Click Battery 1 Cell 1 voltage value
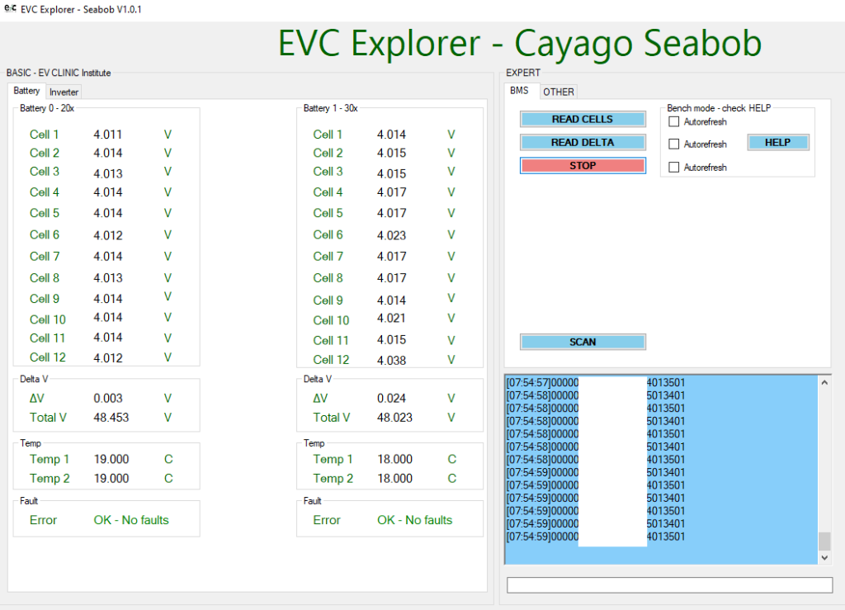 pyautogui.click(x=391, y=135)
